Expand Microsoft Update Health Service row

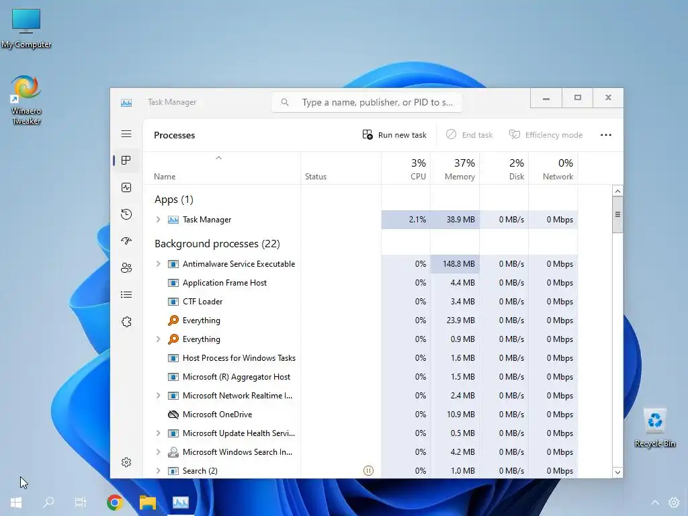click(159, 433)
